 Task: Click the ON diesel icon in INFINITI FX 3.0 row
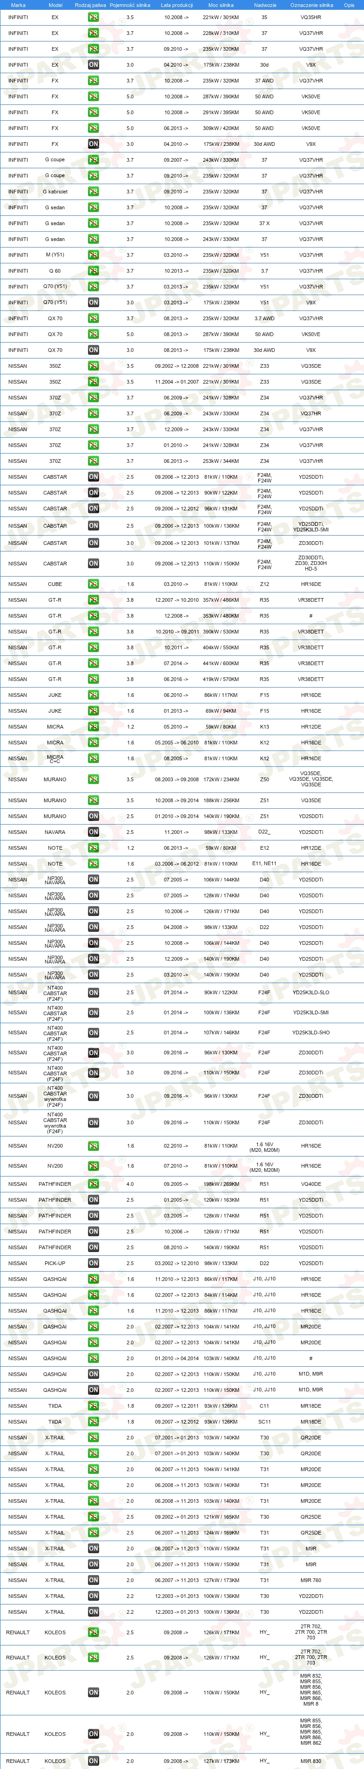click(x=93, y=144)
